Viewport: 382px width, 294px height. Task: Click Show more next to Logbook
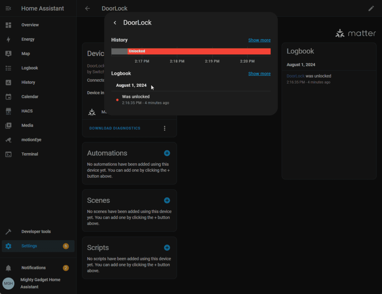click(259, 73)
